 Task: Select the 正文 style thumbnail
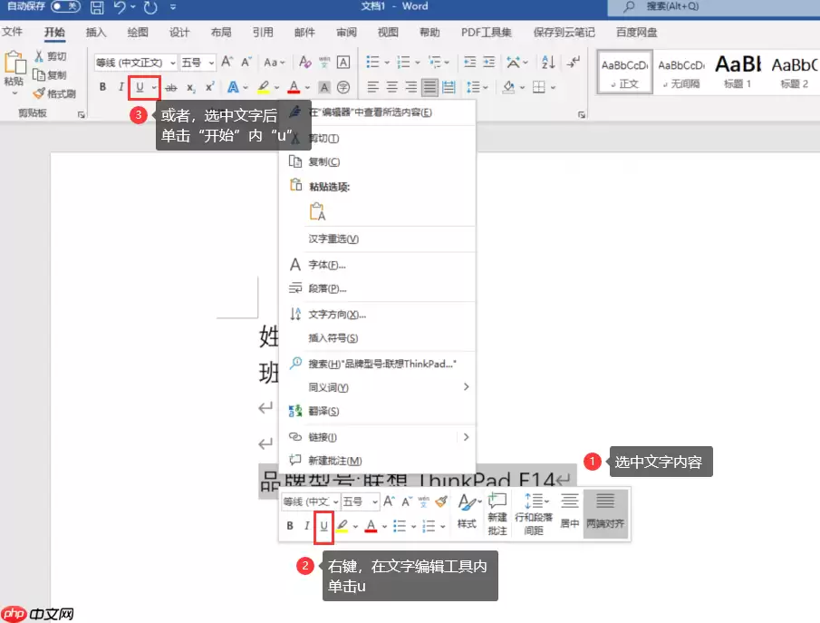624,73
